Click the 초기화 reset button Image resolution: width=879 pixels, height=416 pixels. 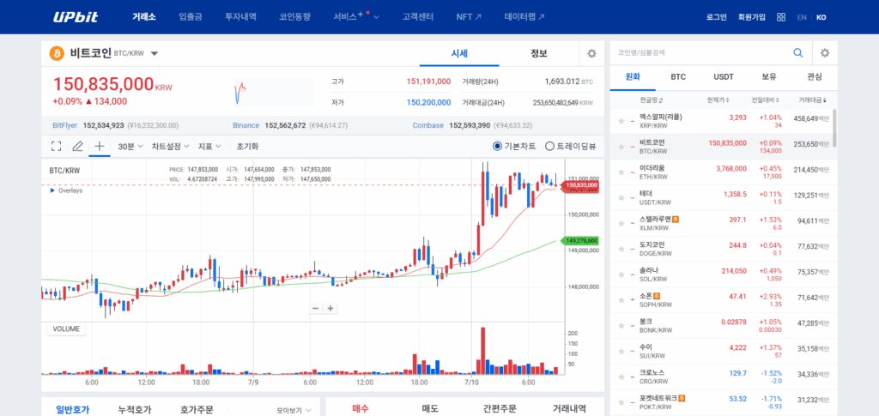247,146
